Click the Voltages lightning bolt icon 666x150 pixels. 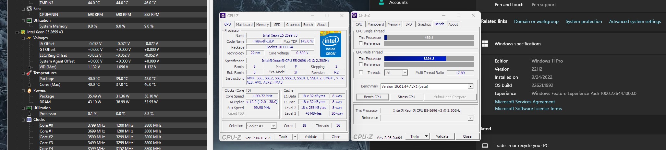29,38
